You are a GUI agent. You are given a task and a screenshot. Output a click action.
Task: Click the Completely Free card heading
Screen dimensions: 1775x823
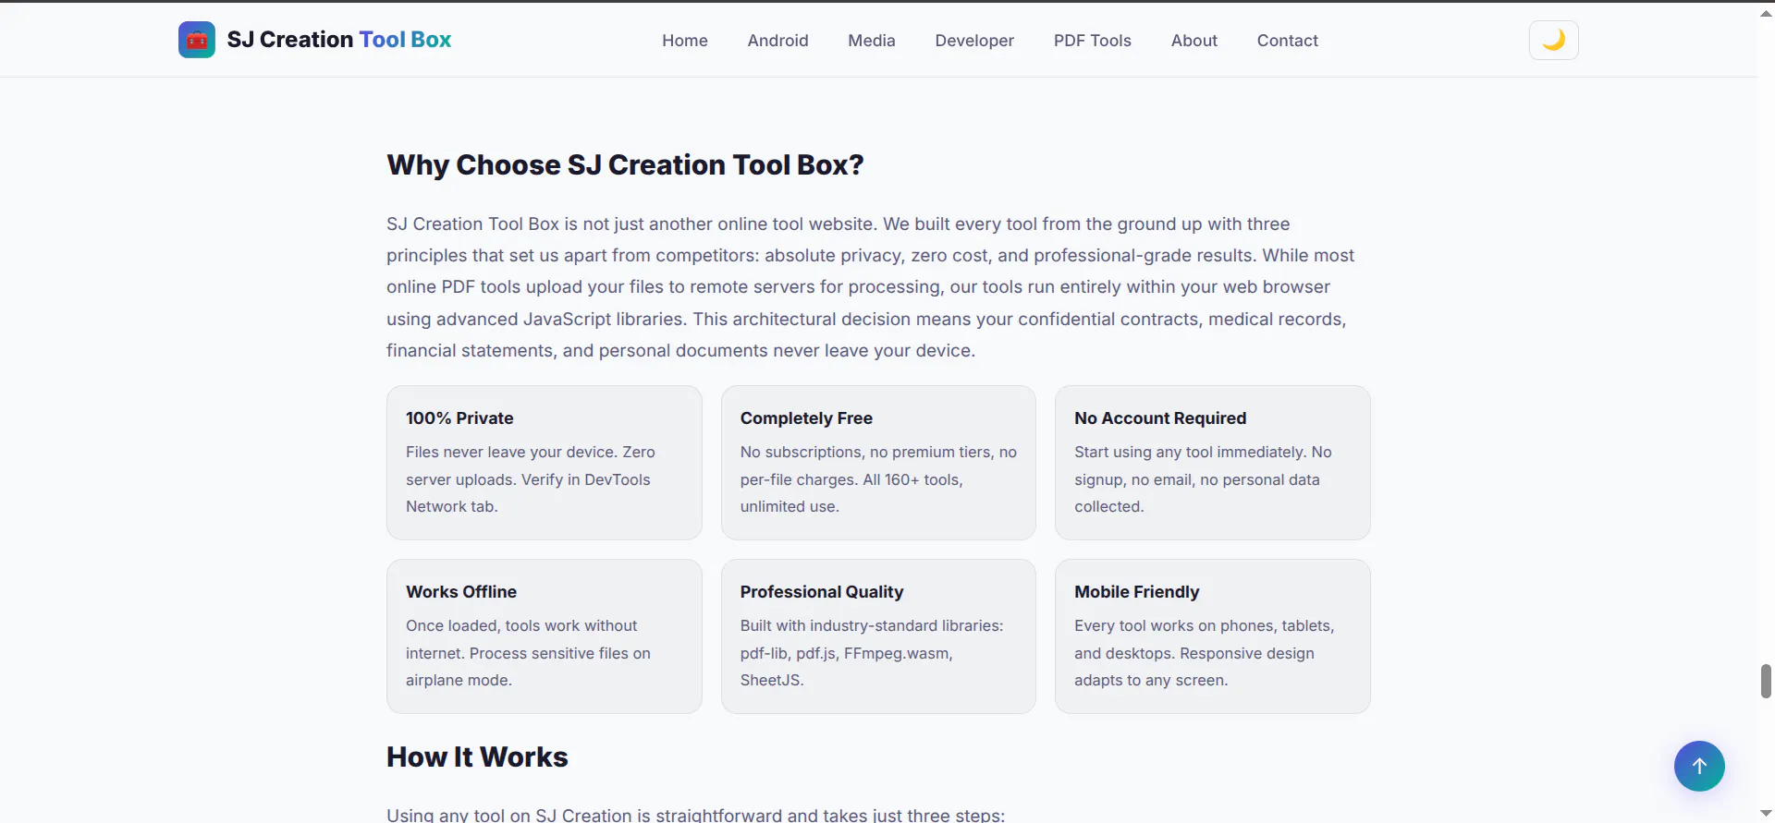pos(806,418)
